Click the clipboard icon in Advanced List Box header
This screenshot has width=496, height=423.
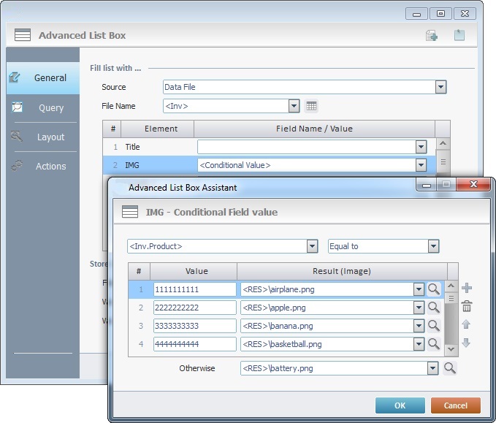click(x=459, y=35)
